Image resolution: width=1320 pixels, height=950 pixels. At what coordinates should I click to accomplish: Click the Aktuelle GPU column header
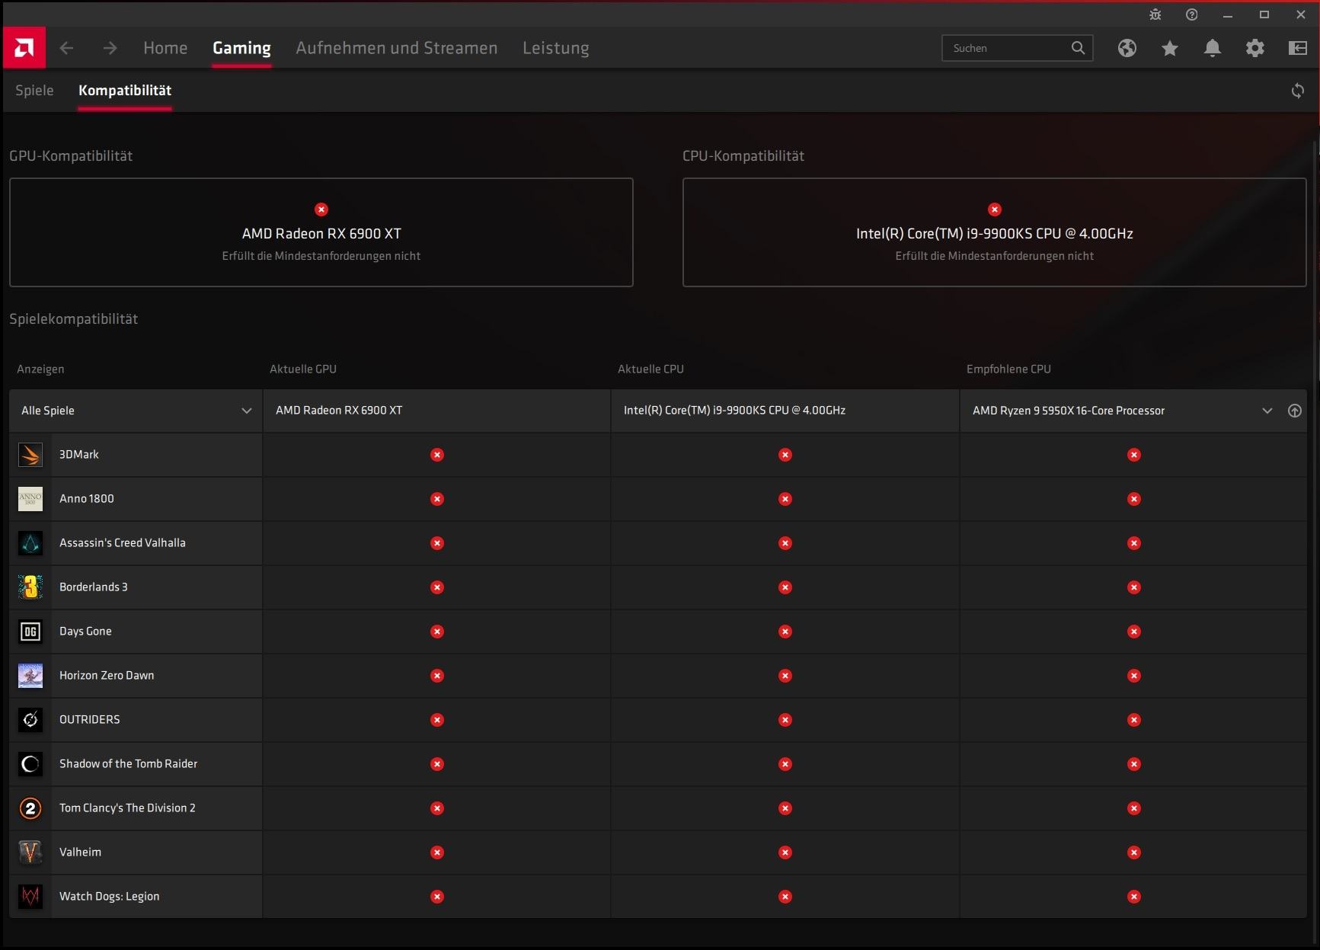tap(303, 369)
